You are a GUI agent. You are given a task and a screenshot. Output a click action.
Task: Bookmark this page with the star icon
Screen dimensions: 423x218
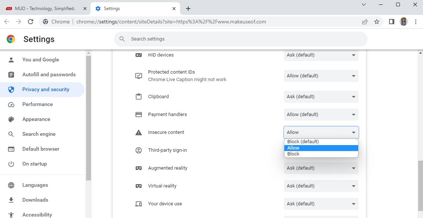376,22
